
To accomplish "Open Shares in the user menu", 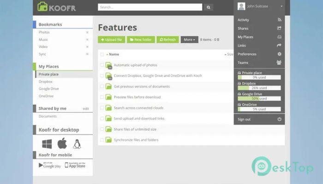I will [243, 29].
